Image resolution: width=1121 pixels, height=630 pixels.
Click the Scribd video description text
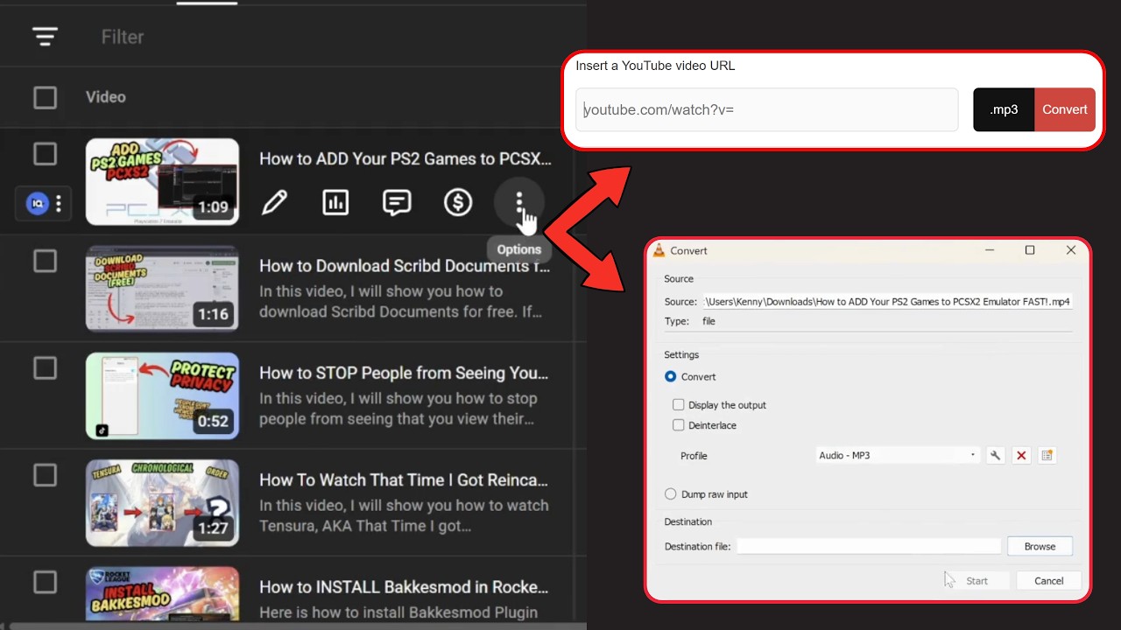401,302
